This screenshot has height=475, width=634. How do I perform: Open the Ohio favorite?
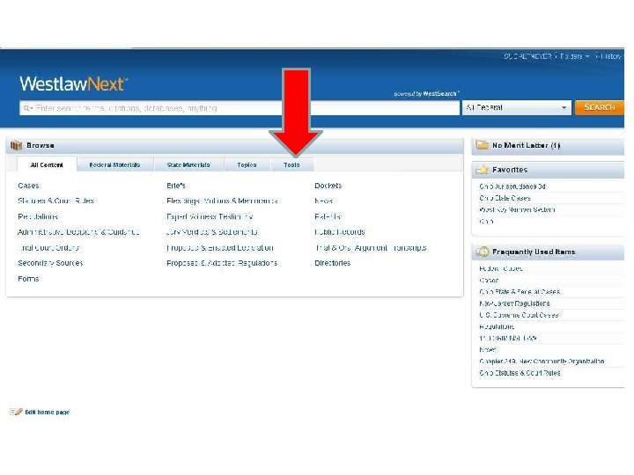point(486,222)
